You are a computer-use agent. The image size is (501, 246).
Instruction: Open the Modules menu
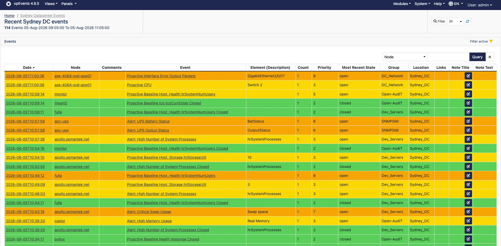point(402,4)
